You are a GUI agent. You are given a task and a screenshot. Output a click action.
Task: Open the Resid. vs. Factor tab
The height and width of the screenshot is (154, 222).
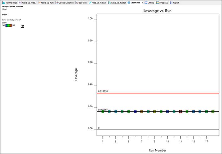click(117, 3)
